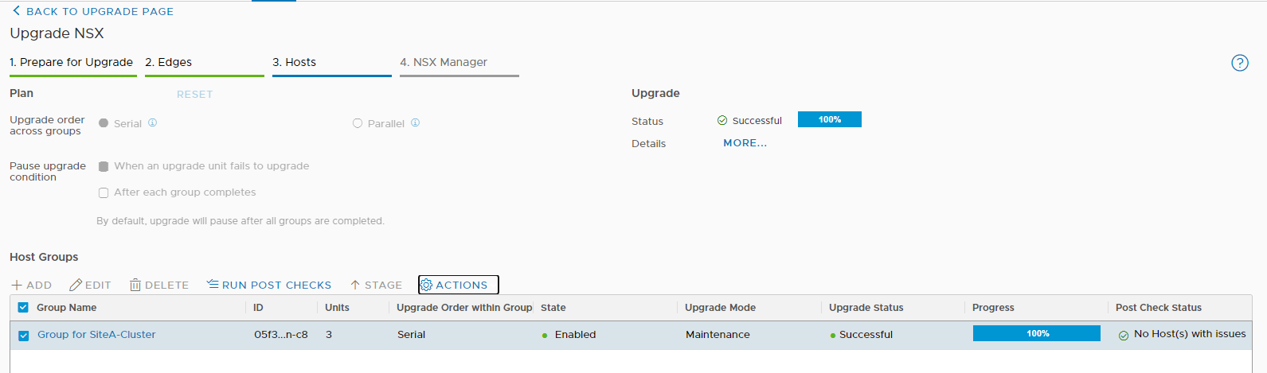The height and width of the screenshot is (373, 1267).
Task: Click the Add plus icon
Action: tap(17, 285)
